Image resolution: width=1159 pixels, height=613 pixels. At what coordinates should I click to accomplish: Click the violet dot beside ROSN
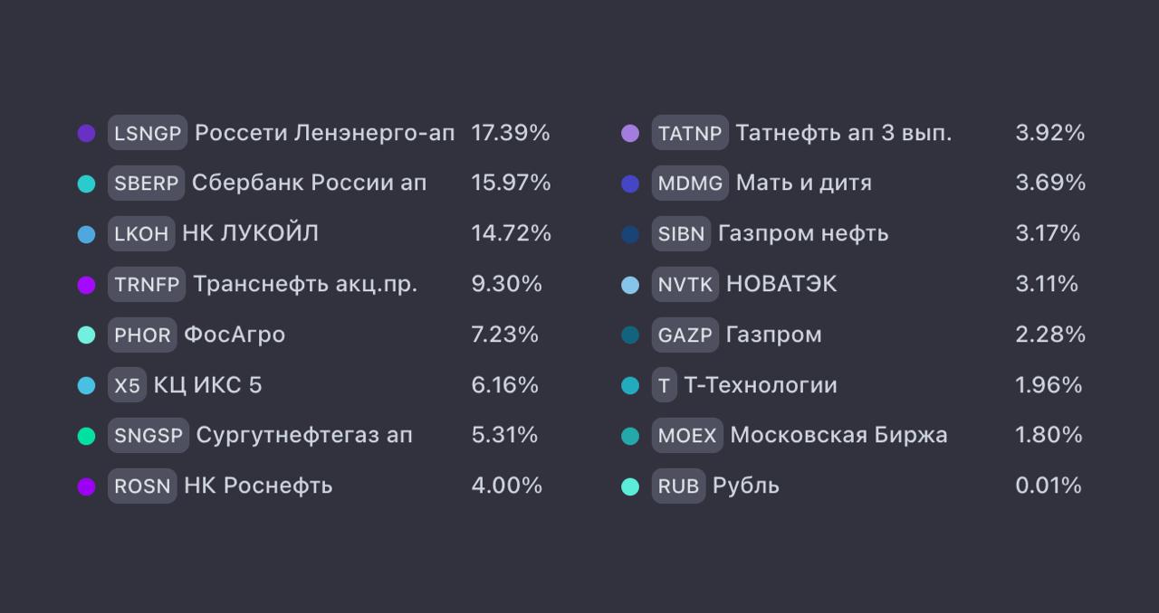click(x=86, y=486)
